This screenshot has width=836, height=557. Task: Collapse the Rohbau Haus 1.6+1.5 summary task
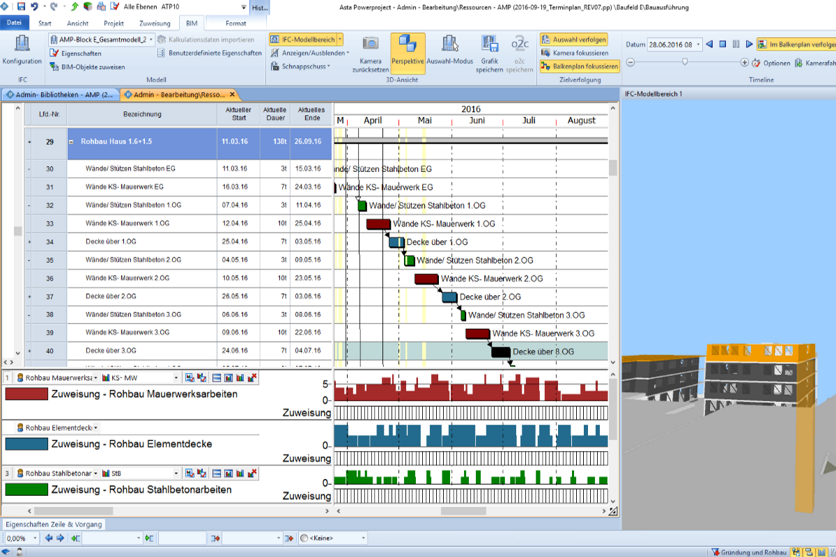[71, 141]
